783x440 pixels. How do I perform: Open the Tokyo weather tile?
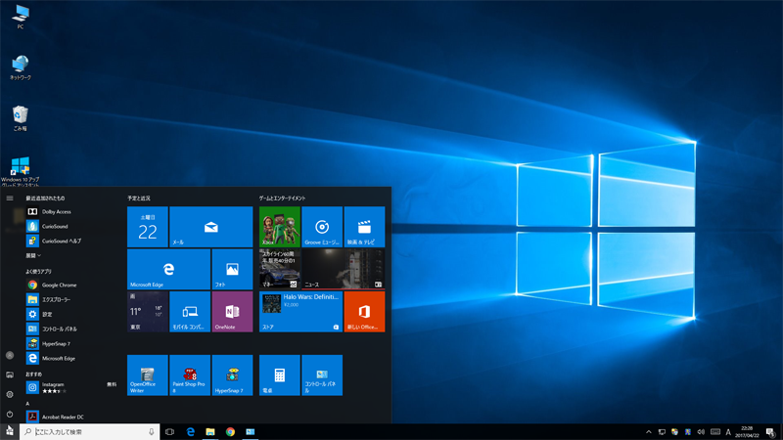click(x=148, y=312)
